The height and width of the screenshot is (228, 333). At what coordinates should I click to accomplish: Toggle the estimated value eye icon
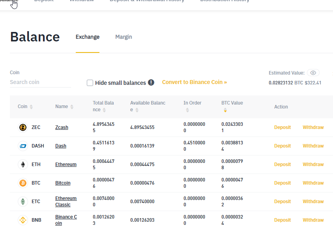[313, 73]
